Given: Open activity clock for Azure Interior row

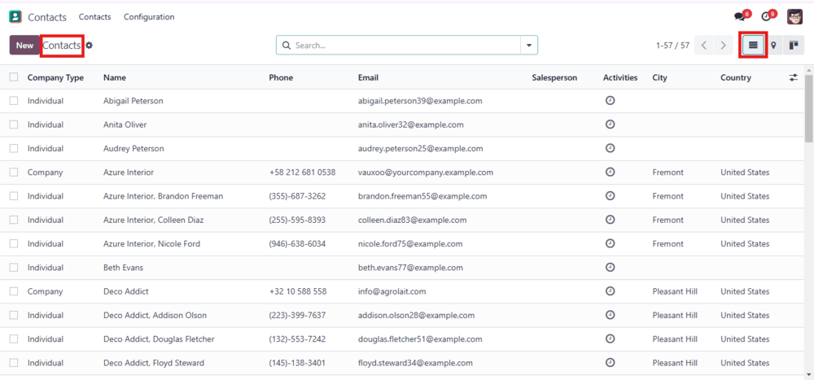Looking at the screenshot, I should (610, 172).
